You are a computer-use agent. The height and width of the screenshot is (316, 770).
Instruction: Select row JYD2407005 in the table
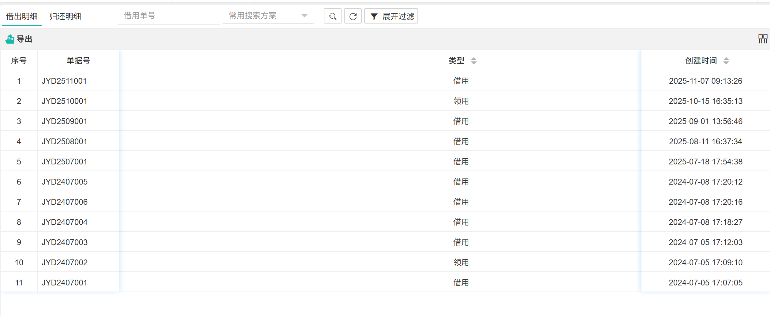[64, 182]
